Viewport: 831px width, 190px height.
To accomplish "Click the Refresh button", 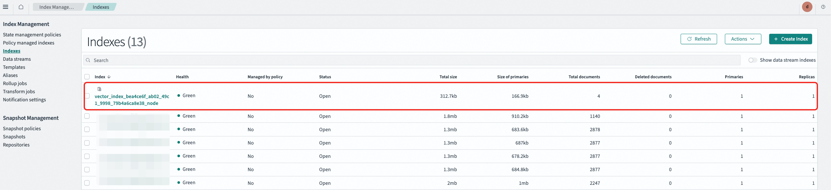I will 699,39.
